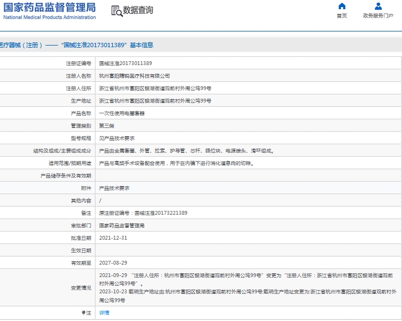This screenshot has width=402, height=321.
Task: Click the 产品名称 row label
Action: tap(81, 113)
